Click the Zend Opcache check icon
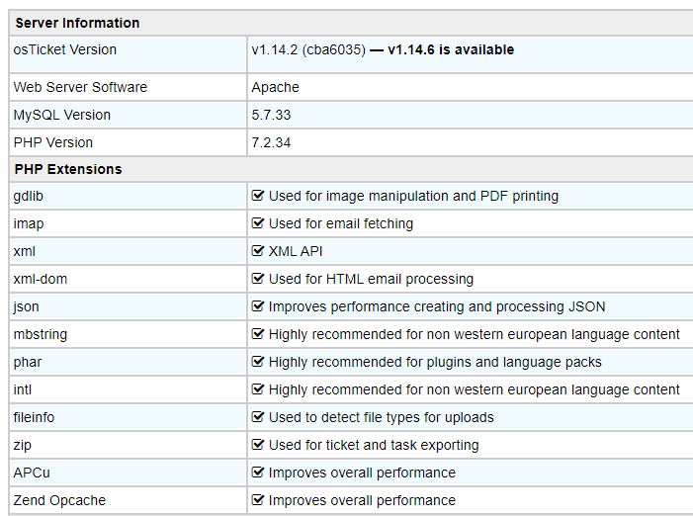Viewport: 693px width, 516px height. click(258, 500)
